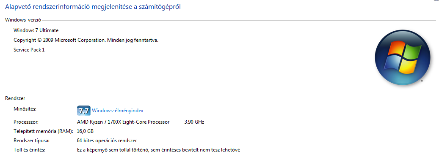This screenshot has width=439, height=157.
Task: Click the Rendszer section header
Action: pos(15,98)
